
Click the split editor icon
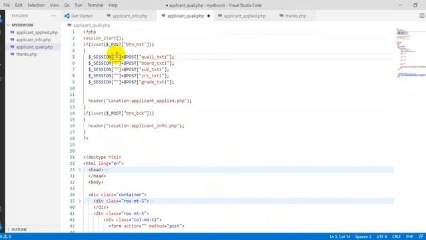pyautogui.click(x=421, y=16)
